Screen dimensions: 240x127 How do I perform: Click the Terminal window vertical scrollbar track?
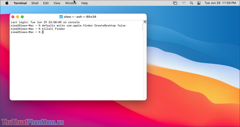145,61
